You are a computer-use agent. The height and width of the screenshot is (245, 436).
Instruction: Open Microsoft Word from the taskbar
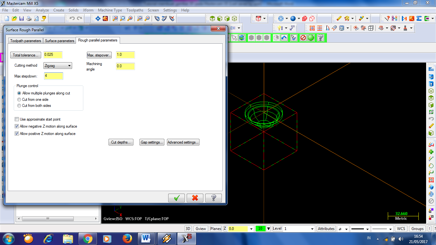coord(146,239)
